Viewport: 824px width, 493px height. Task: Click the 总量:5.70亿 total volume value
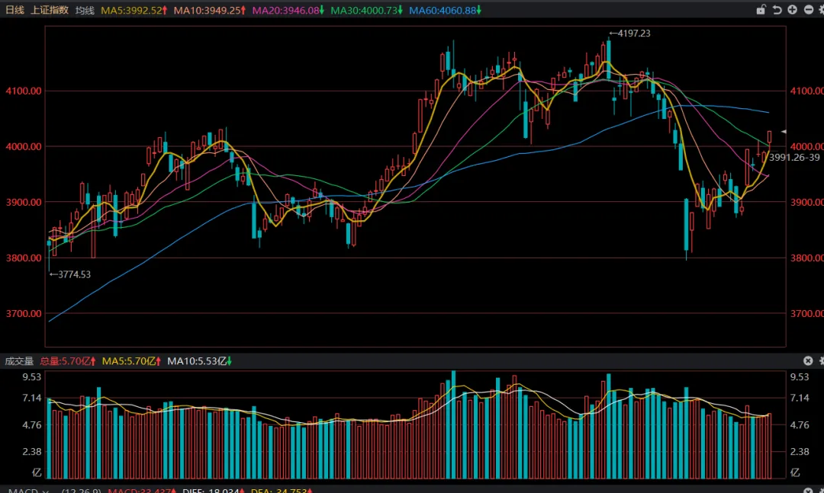pos(69,360)
